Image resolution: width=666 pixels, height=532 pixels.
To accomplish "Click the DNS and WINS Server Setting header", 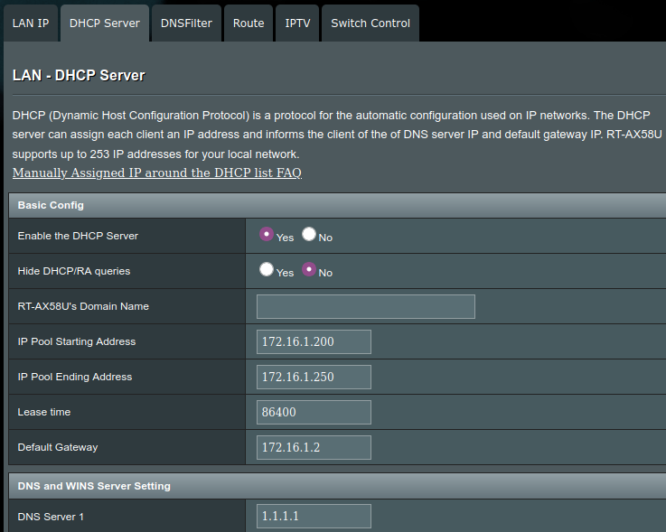I will click(94, 486).
